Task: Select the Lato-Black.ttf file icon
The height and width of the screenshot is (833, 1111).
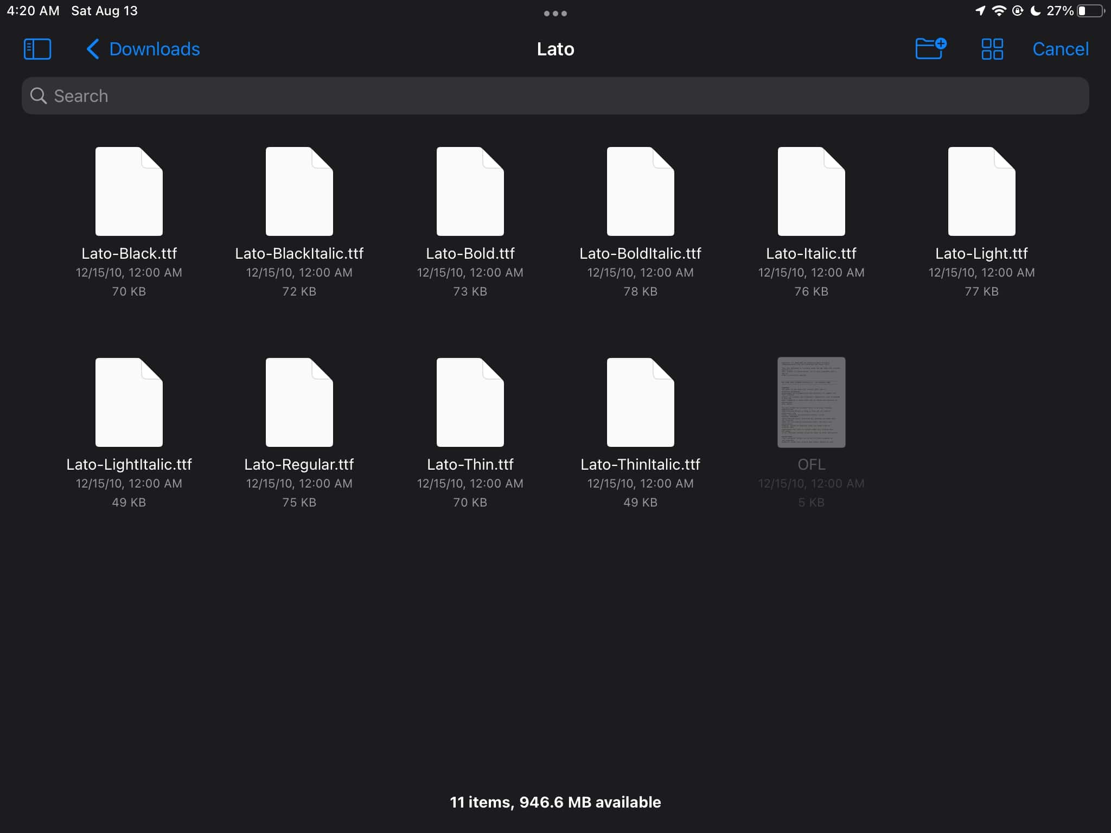Action: (x=129, y=191)
